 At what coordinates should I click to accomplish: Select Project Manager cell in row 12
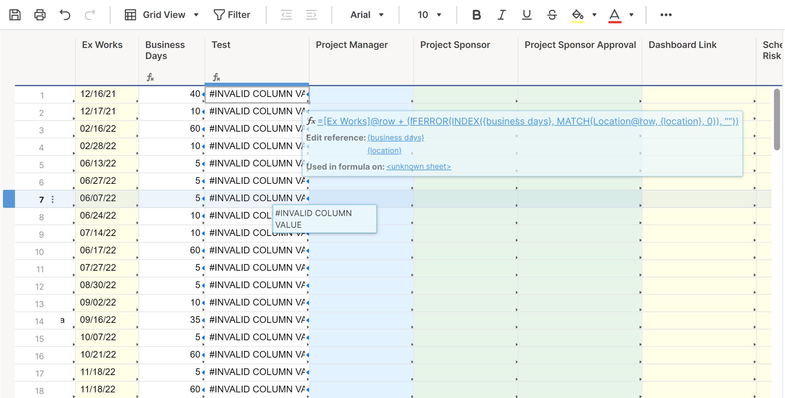[x=362, y=285]
